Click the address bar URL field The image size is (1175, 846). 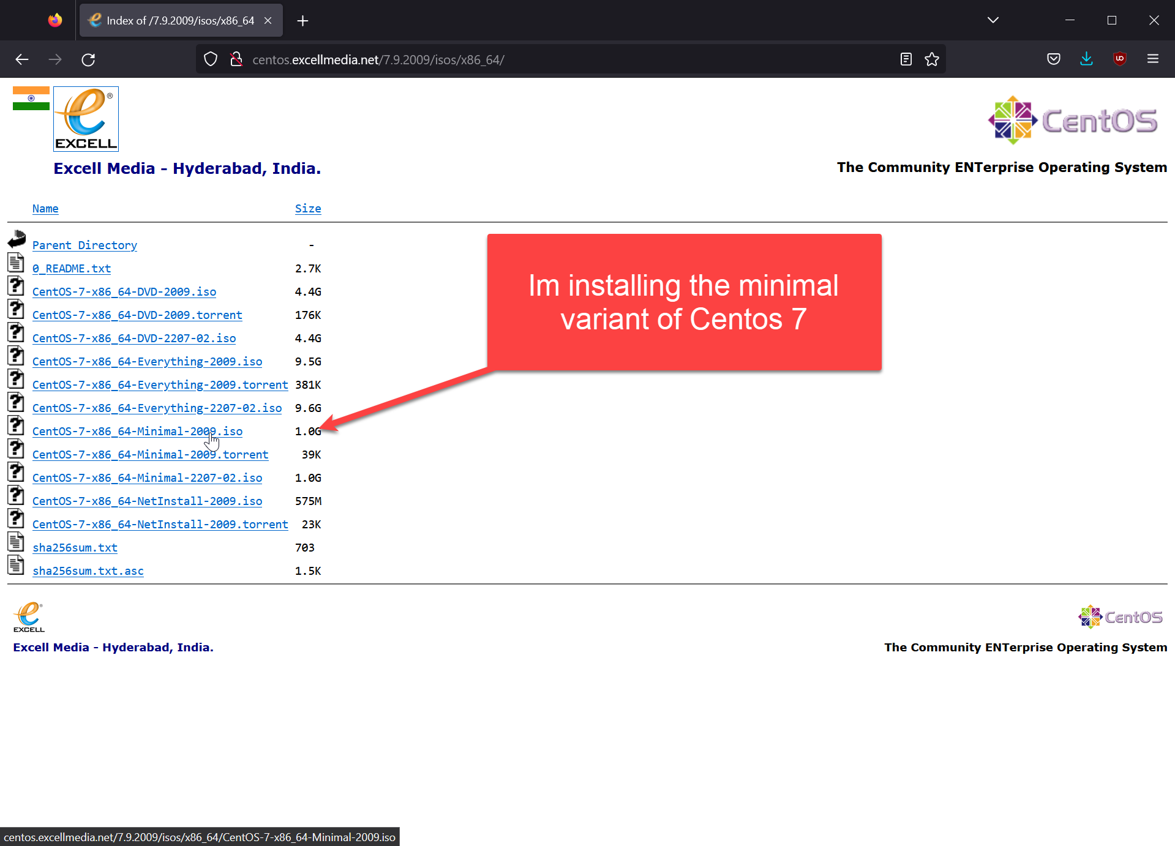[551, 59]
